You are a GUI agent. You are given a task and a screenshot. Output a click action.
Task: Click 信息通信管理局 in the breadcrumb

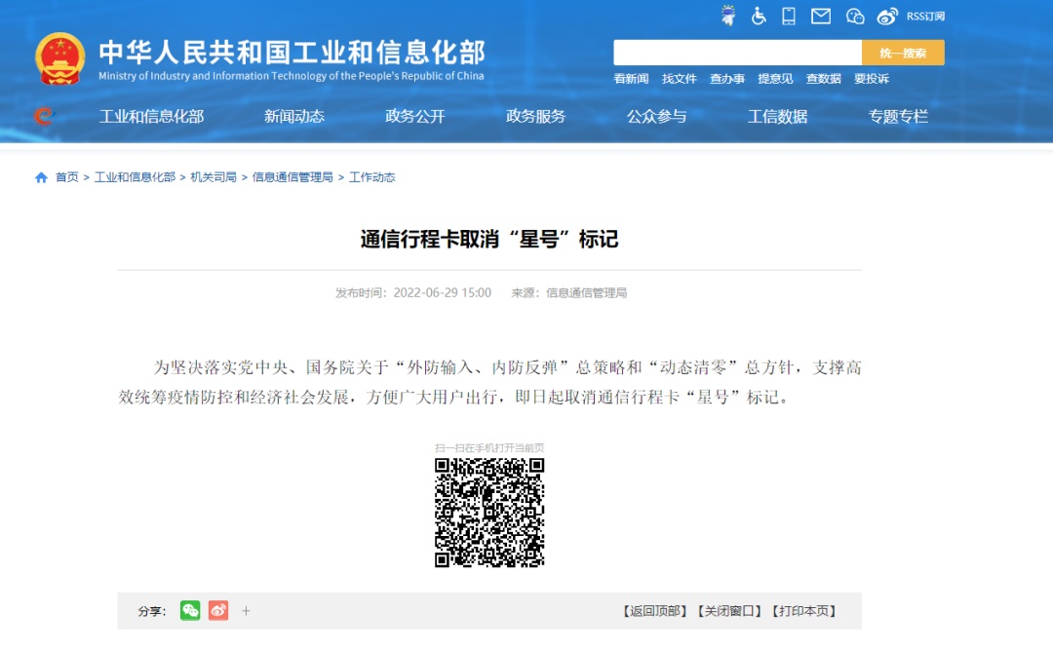click(292, 177)
